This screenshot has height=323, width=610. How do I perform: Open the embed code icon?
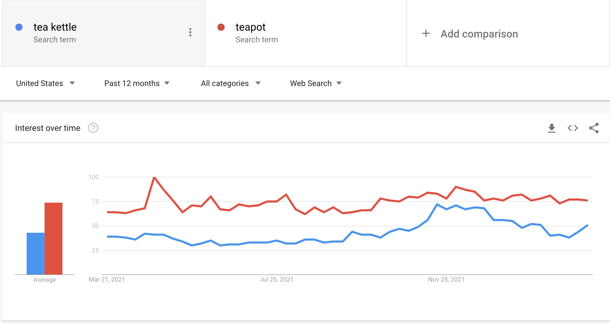tap(573, 128)
